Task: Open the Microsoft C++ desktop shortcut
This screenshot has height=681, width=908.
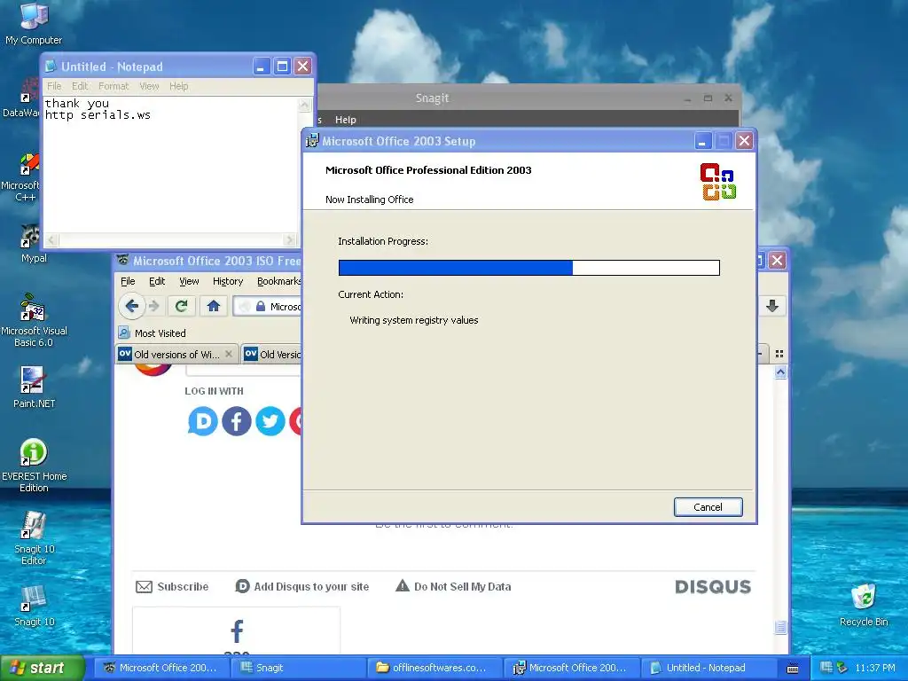Action: [x=21, y=177]
